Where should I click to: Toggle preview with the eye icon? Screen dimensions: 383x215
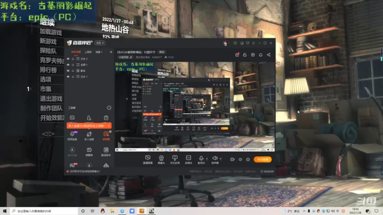click(x=240, y=160)
